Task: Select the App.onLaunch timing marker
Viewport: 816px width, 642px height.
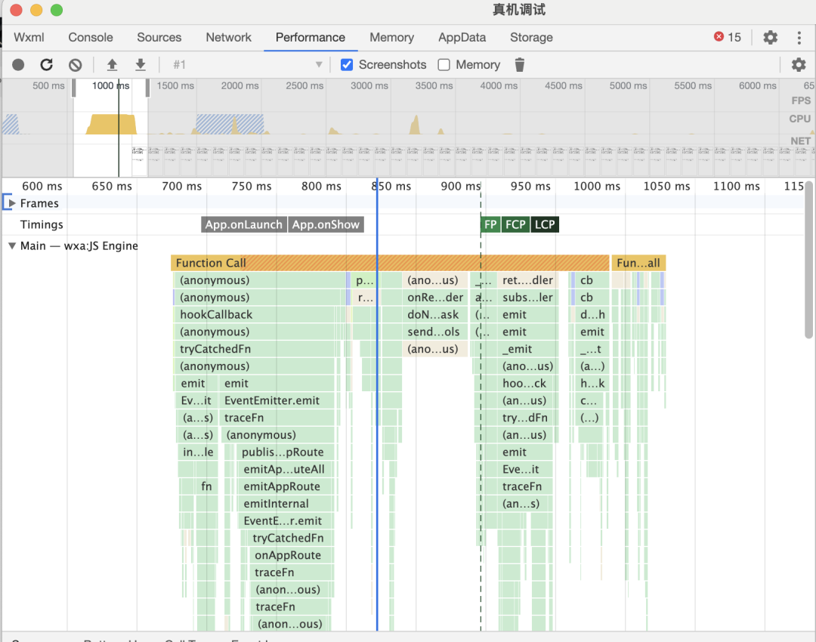Action: 244,224
